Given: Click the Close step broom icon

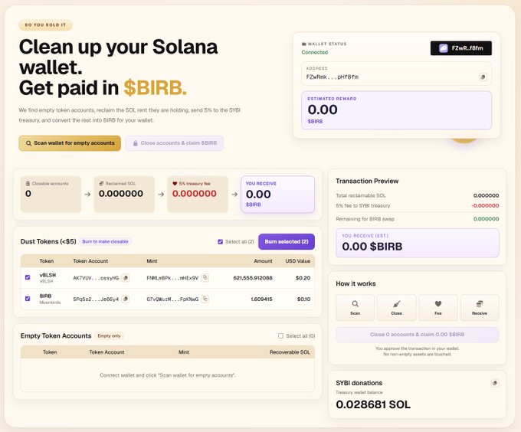Looking at the screenshot, I should 396,304.
